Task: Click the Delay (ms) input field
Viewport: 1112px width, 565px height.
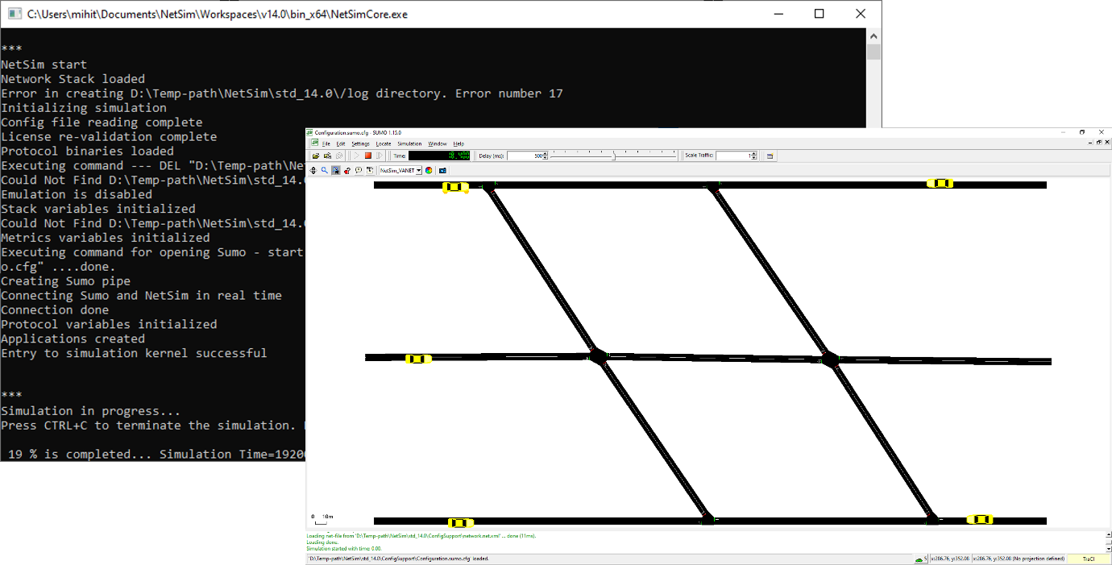Action: click(524, 156)
